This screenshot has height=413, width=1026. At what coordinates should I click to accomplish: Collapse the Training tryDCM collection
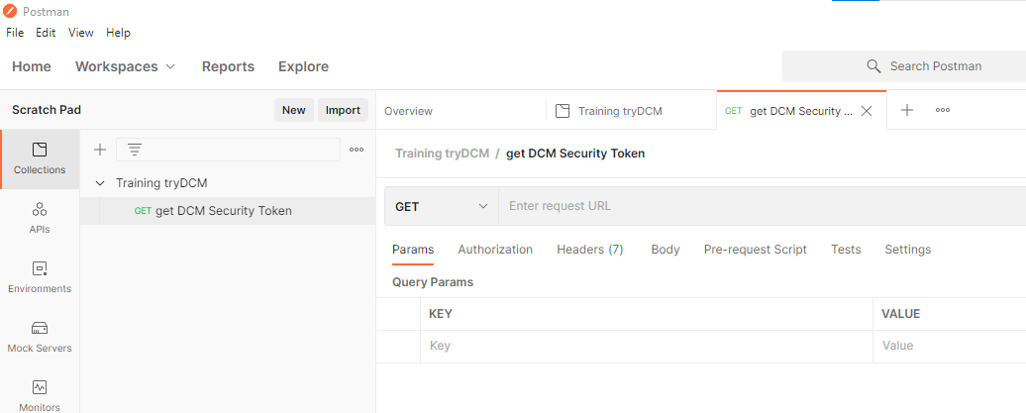[x=100, y=183]
